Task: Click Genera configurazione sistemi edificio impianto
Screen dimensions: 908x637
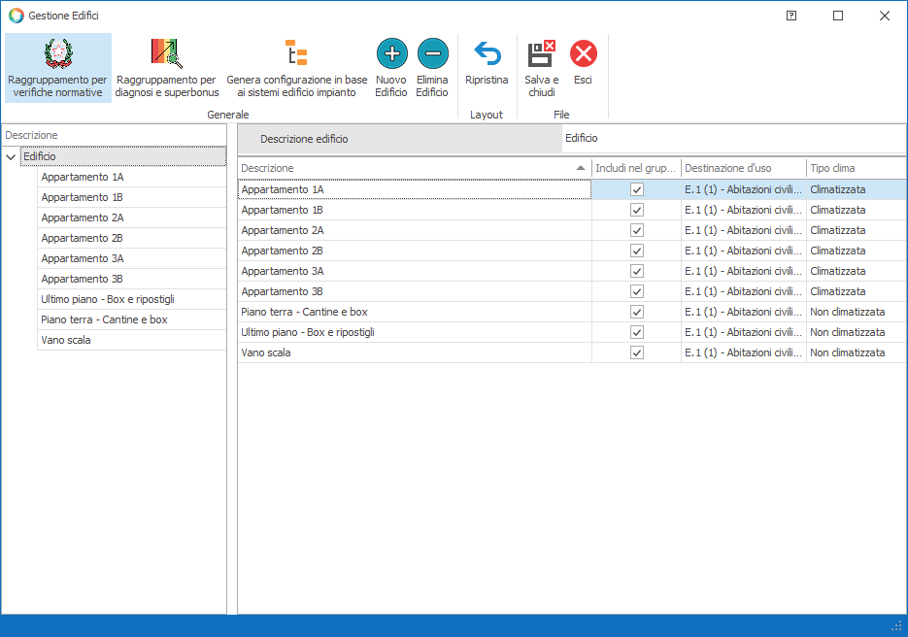Action: (x=296, y=53)
